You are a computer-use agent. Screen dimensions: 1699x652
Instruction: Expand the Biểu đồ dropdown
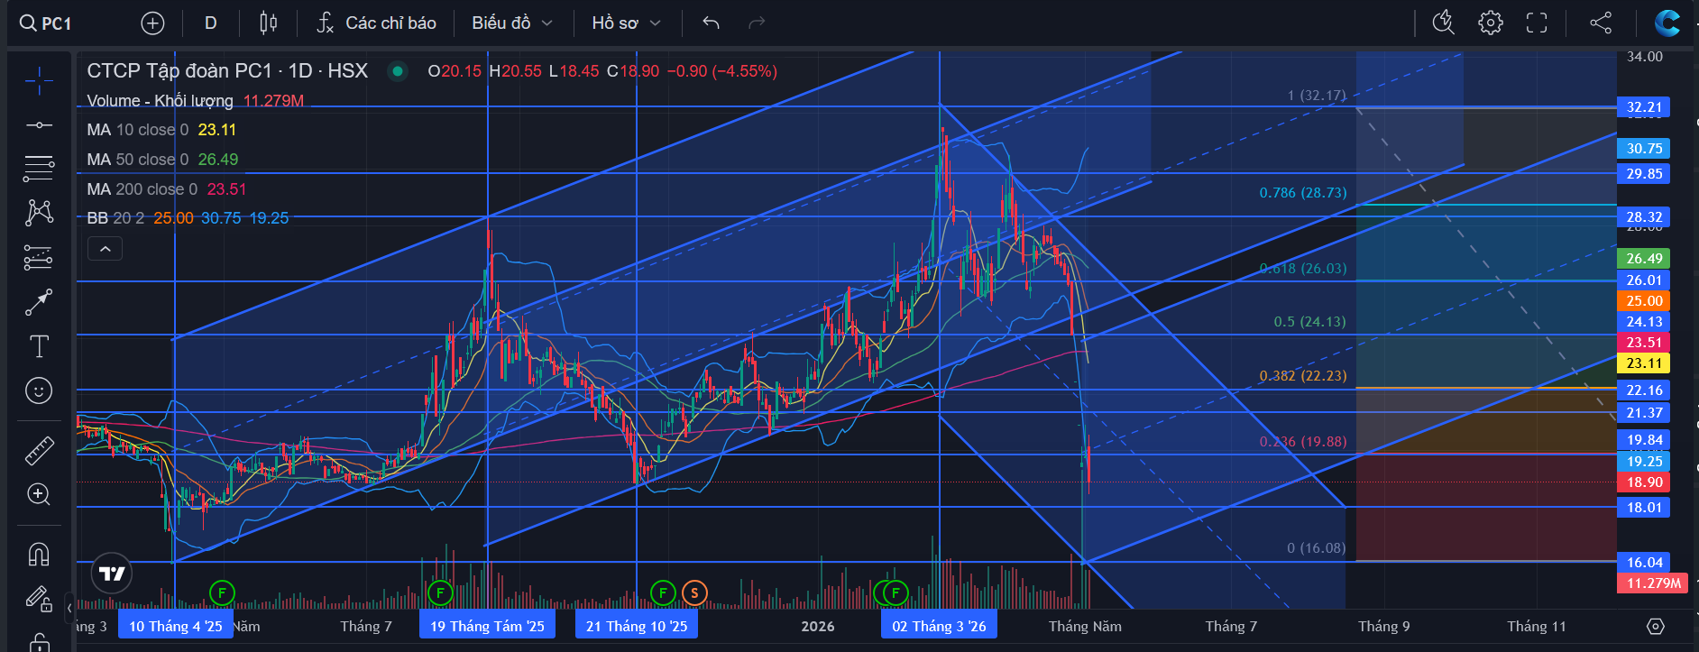[512, 23]
